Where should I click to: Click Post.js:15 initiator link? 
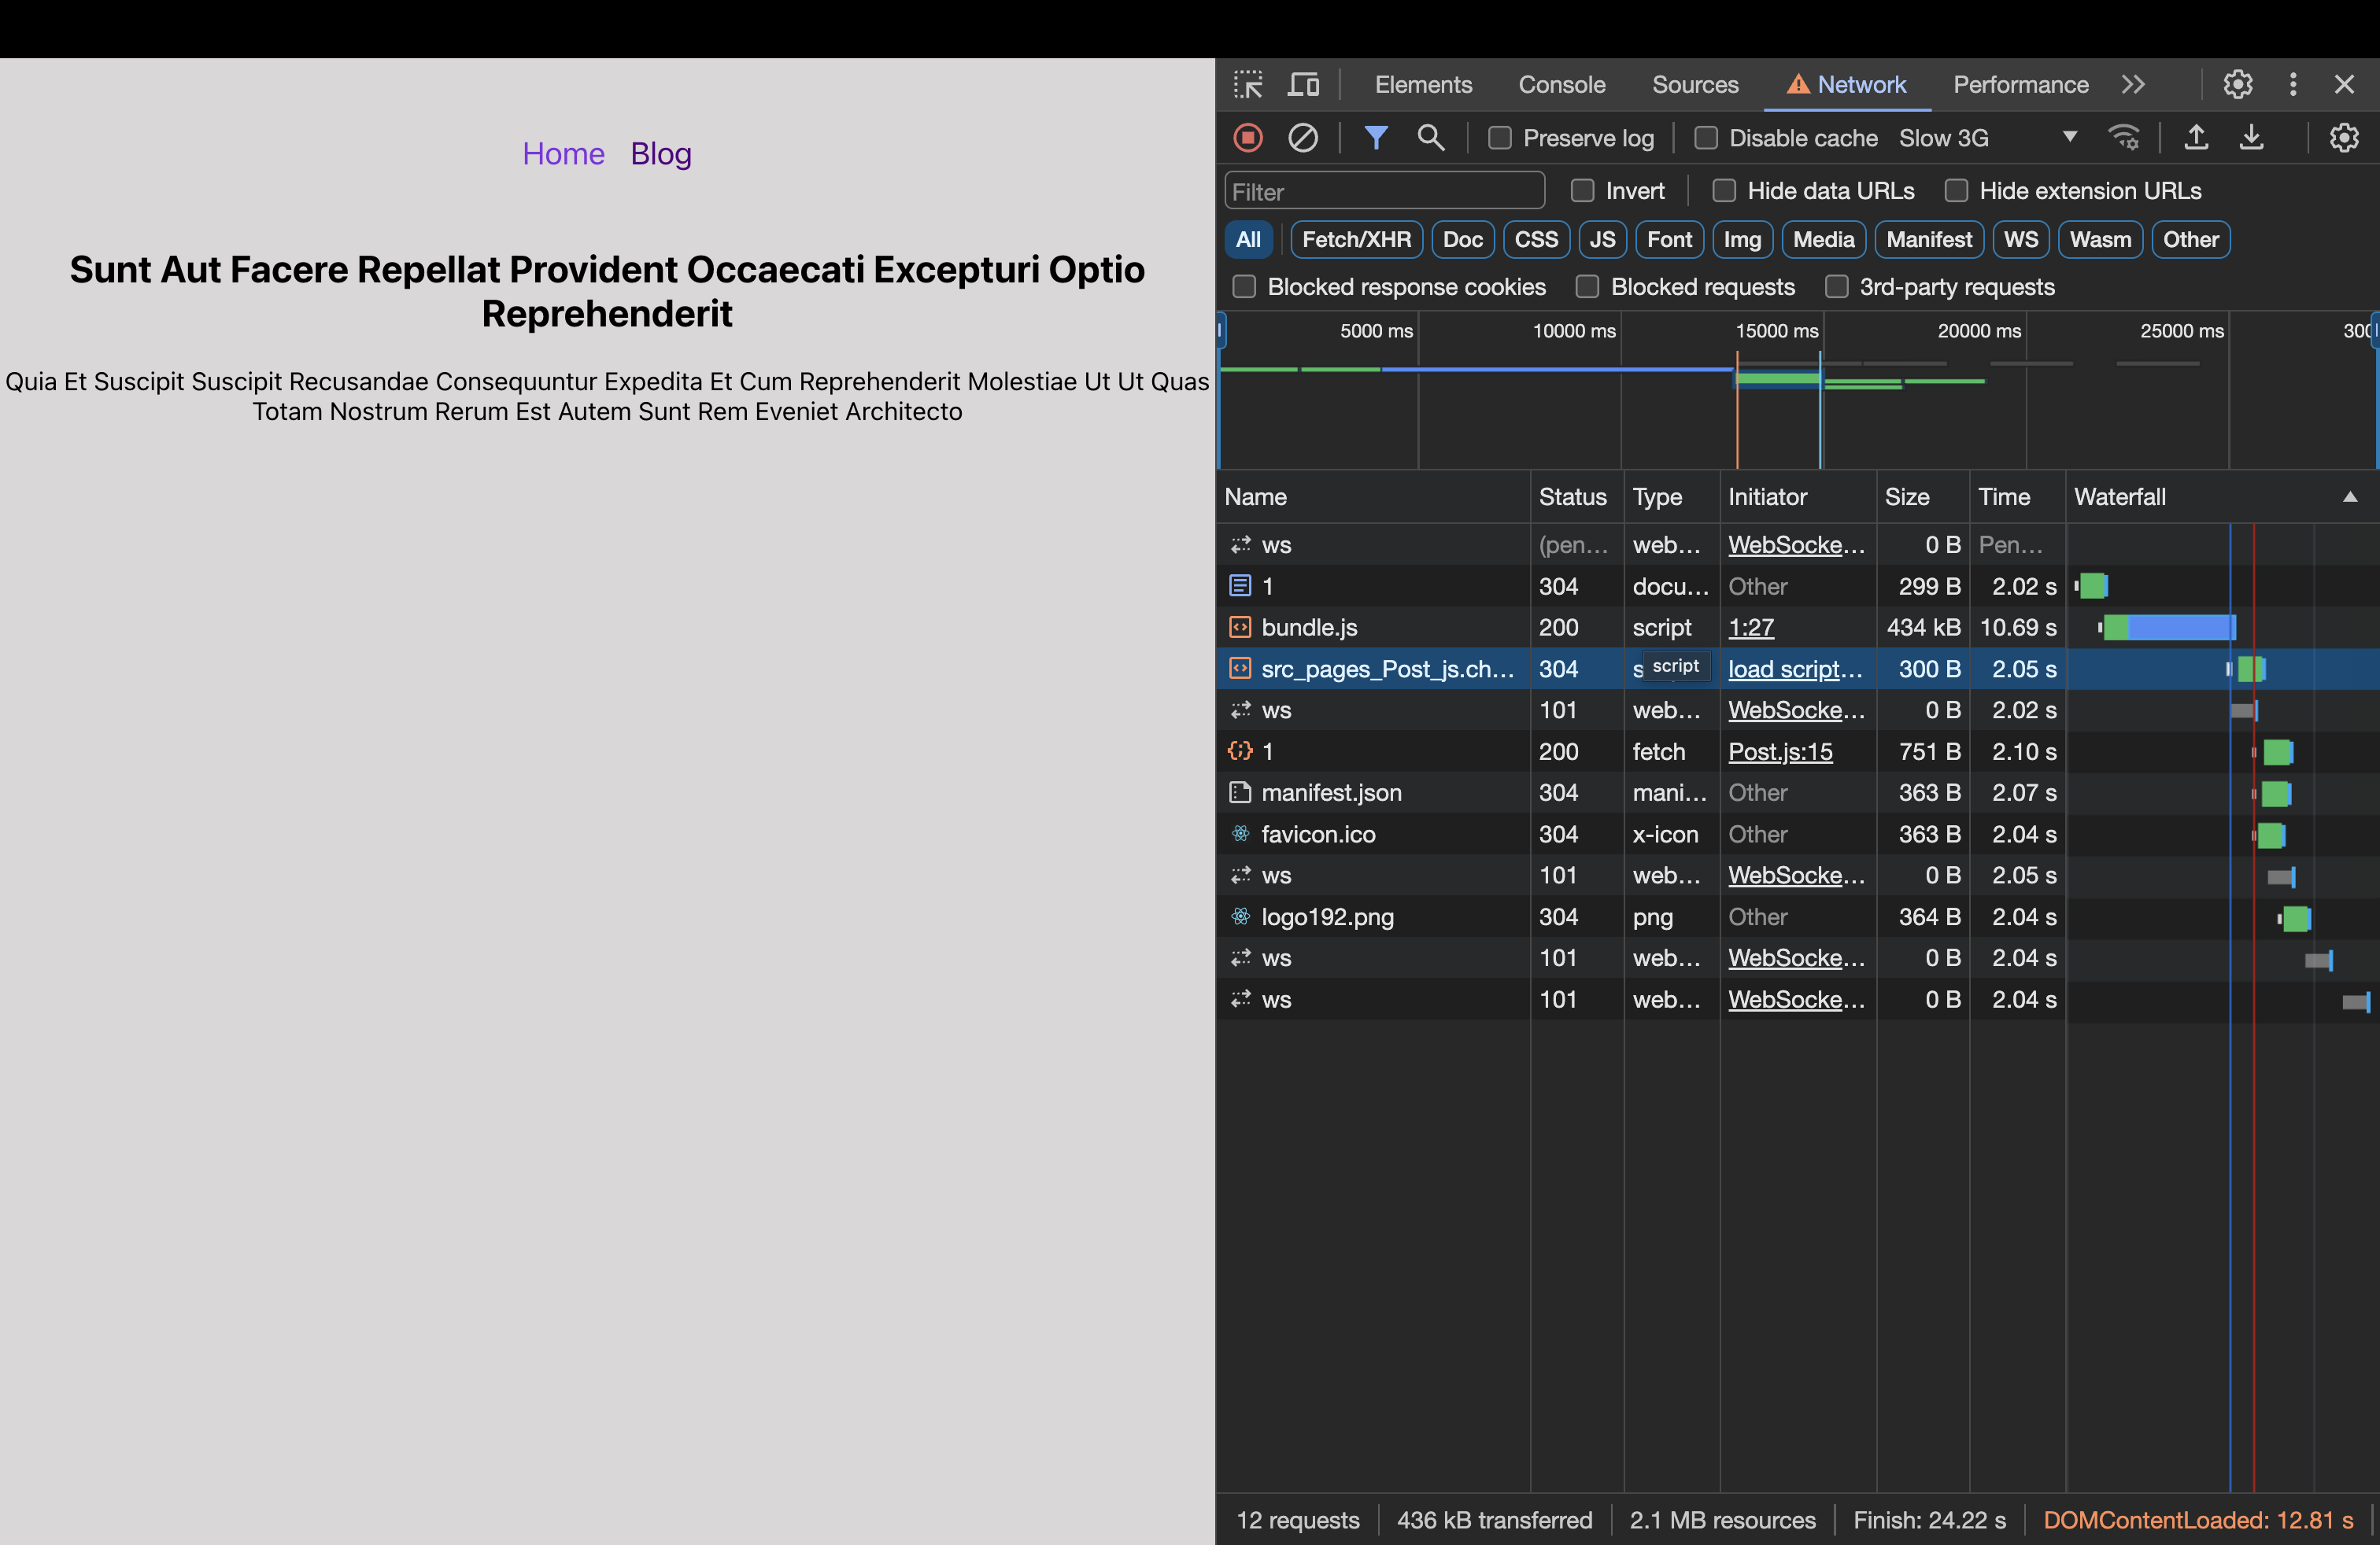coord(1780,751)
